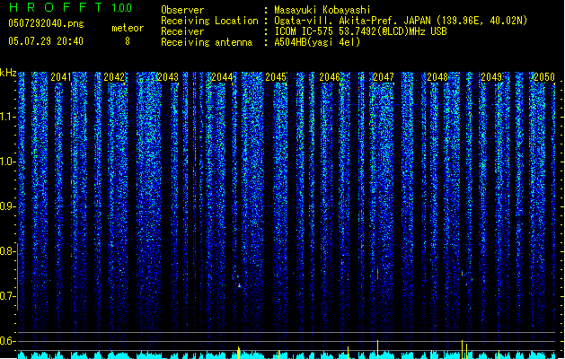Click the 0.6 frequency axis tick label
Image resolution: width=565 pixels, height=359 pixels.
pos(7,341)
